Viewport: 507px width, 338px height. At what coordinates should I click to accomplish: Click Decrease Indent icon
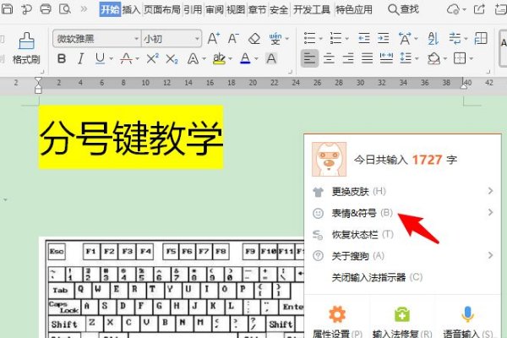363,39
